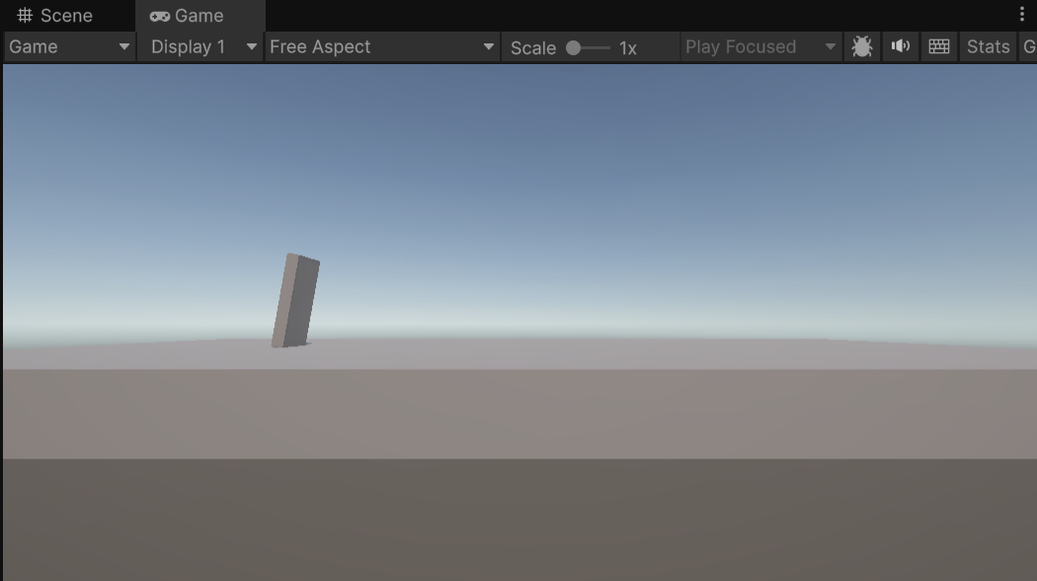The width and height of the screenshot is (1037, 581).
Task: Expand the Display 1 dropdown
Action: pyautogui.click(x=201, y=46)
